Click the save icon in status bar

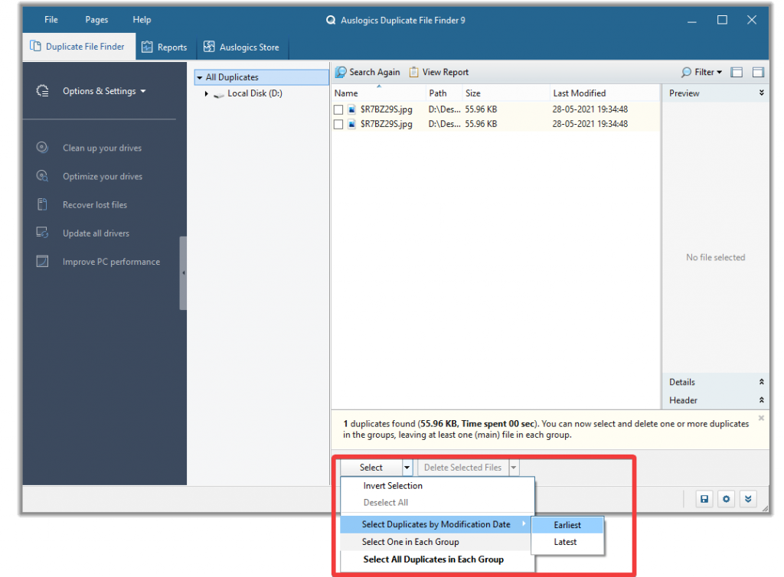click(704, 499)
